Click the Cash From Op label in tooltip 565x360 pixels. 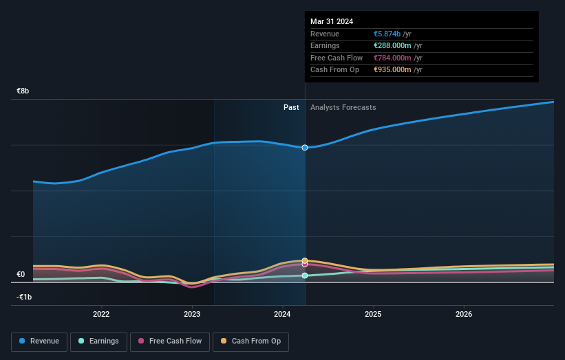click(334, 70)
